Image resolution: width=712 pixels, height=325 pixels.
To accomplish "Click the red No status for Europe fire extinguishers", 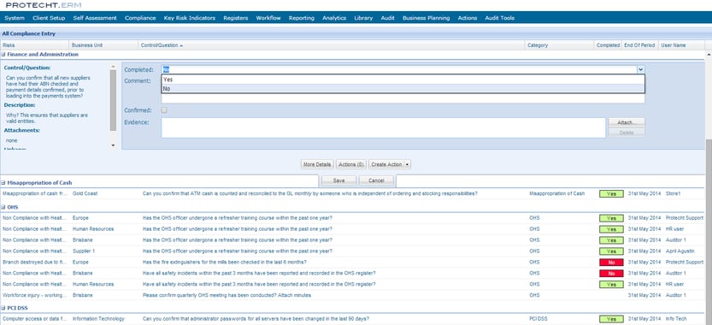I will [611, 263].
